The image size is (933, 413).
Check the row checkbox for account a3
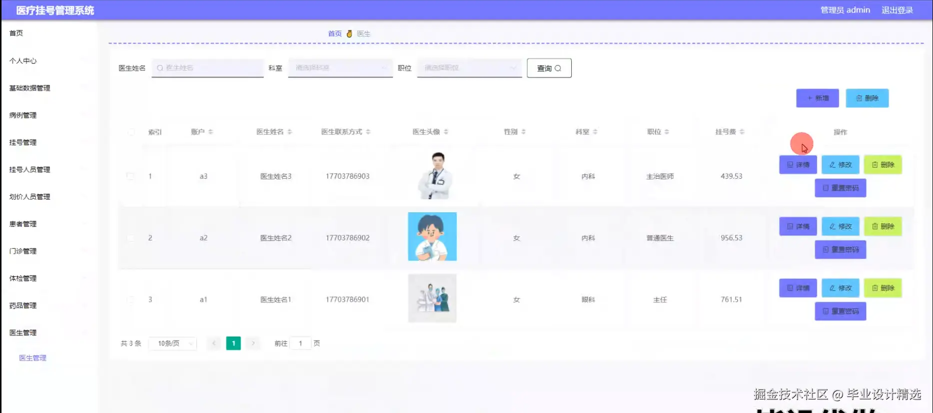pos(130,176)
